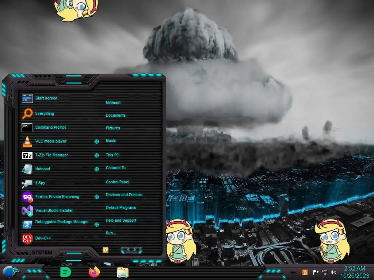Click the Star Butterfly shimeji holding a wand
374x280 pixels.
[x=332, y=242]
